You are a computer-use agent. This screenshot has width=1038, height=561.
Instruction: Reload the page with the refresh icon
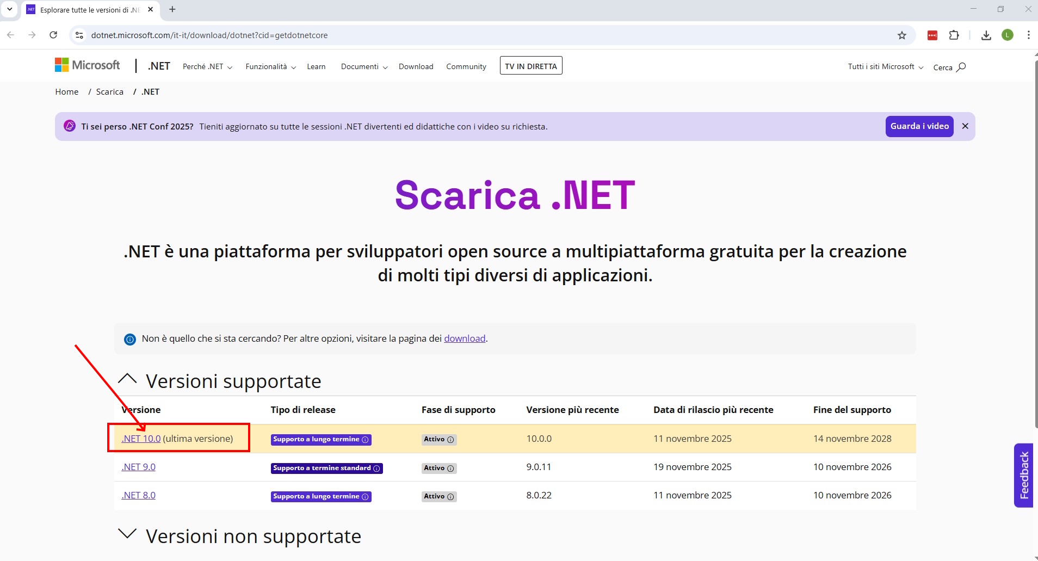point(53,35)
